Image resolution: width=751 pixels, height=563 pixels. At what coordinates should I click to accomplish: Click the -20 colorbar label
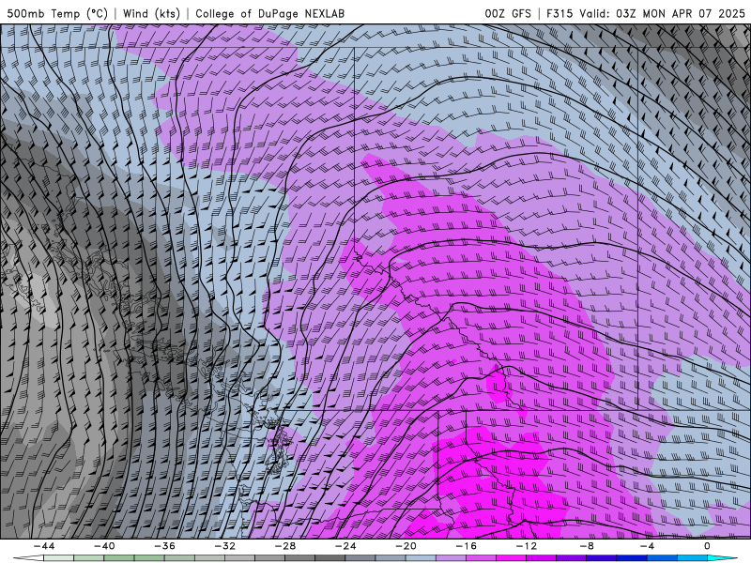[406, 546]
